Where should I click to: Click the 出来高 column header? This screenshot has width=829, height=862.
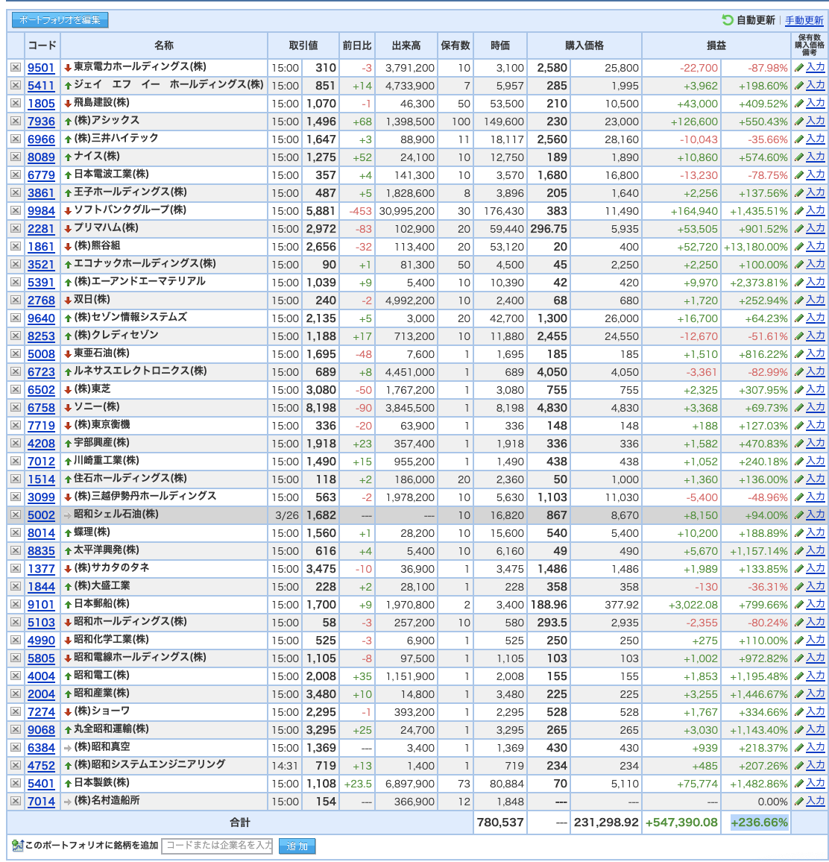pos(406,45)
